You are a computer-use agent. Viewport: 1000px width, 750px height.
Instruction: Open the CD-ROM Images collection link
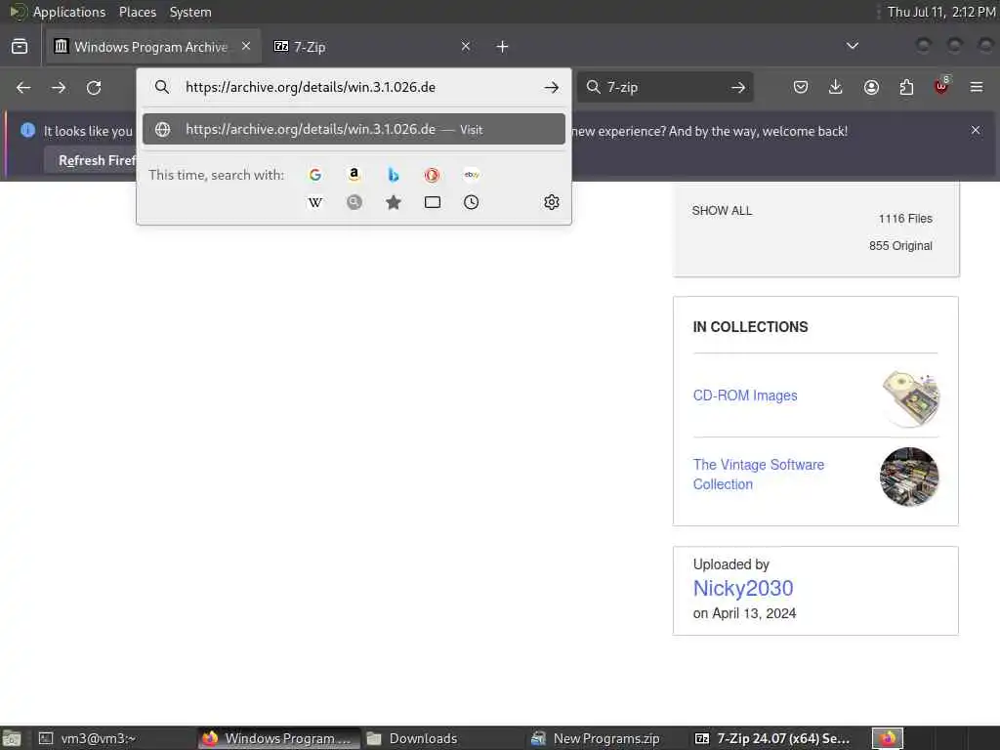[x=745, y=396]
